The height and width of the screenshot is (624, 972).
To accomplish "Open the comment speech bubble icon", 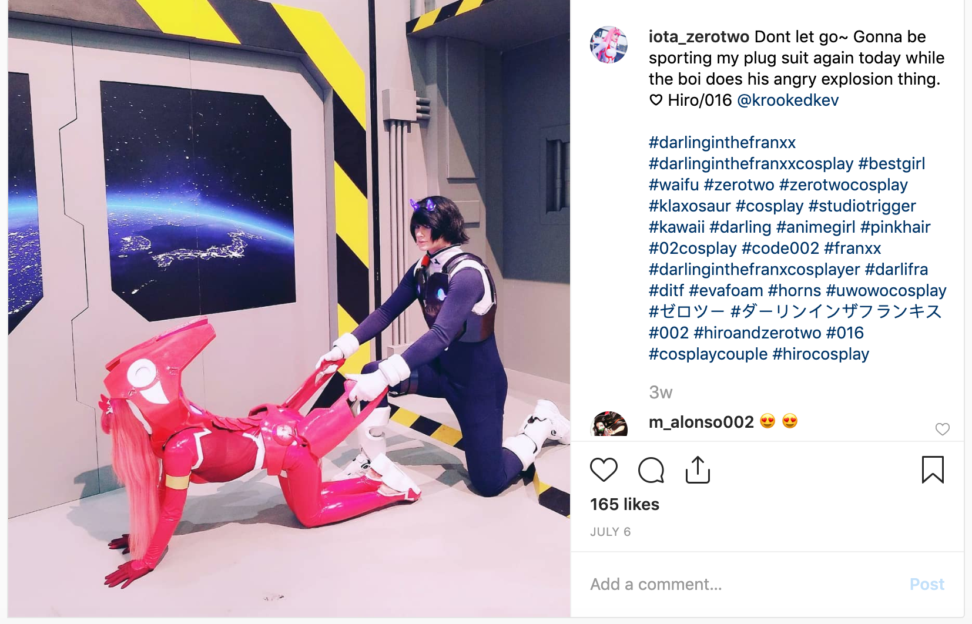I will point(651,470).
